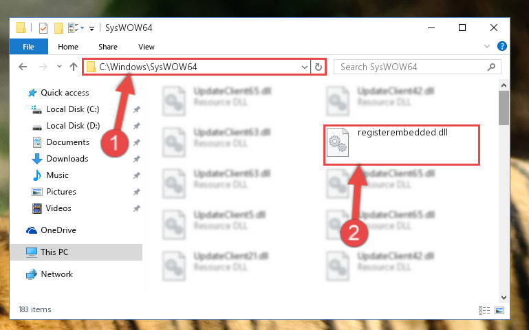Image resolution: width=529 pixels, height=330 pixels.
Task: Toggle pin next to Local Disk (C:)
Action: [x=137, y=109]
